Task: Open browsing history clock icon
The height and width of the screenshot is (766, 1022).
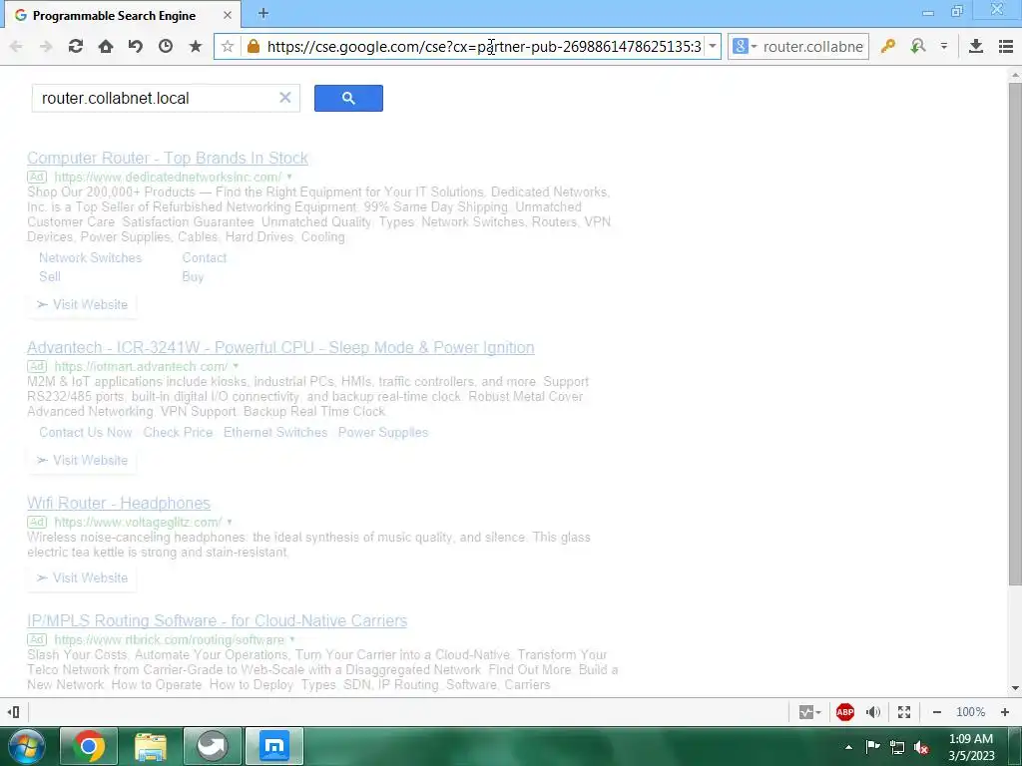Action: (x=166, y=46)
